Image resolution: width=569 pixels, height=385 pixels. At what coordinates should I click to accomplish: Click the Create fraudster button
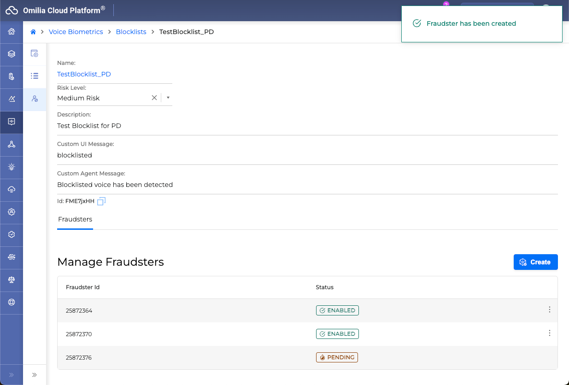tap(535, 262)
